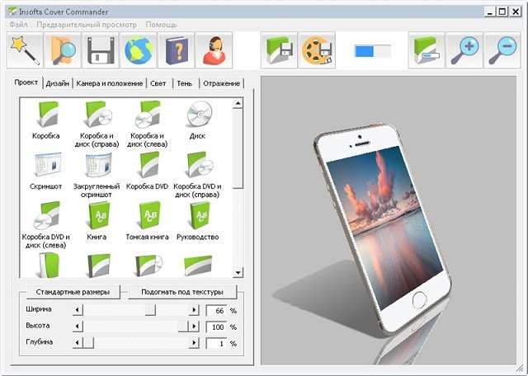Image resolution: width=528 pixels, height=376 pixels.
Task: Switch to the Проект tab
Action: tap(26, 82)
